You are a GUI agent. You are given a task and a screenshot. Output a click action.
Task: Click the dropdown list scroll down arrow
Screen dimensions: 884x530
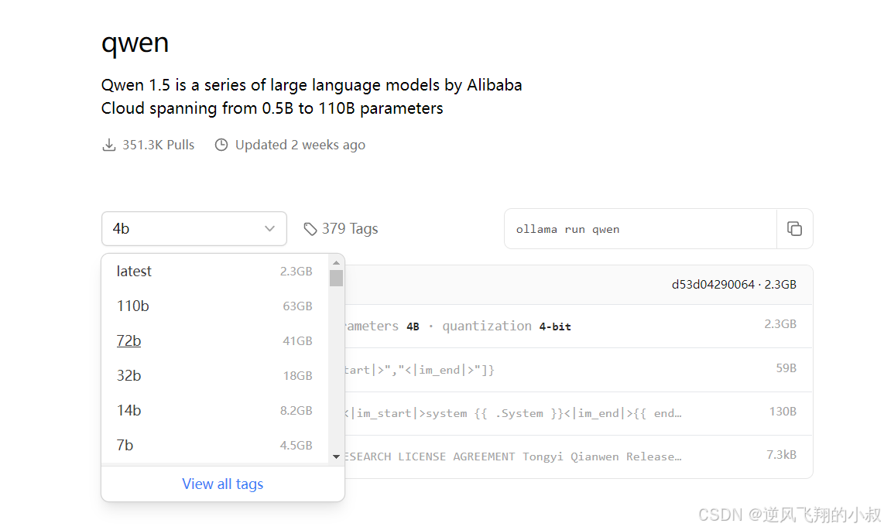[x=337, y=456]
